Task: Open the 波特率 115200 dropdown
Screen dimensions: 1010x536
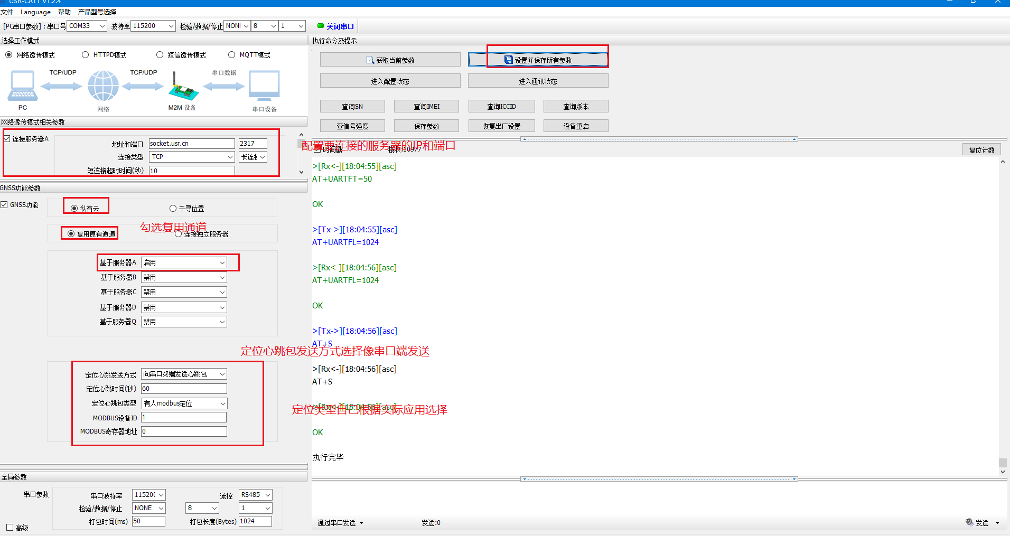Action: [171, 26]
